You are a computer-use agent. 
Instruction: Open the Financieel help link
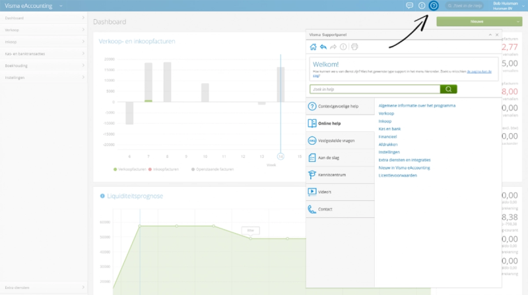point(387,137)
